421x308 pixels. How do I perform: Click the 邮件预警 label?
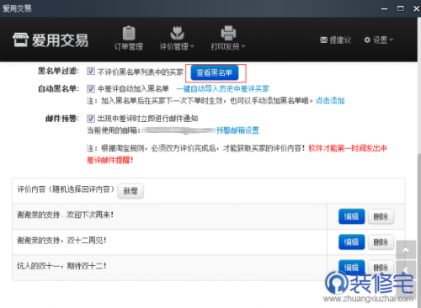62,119
